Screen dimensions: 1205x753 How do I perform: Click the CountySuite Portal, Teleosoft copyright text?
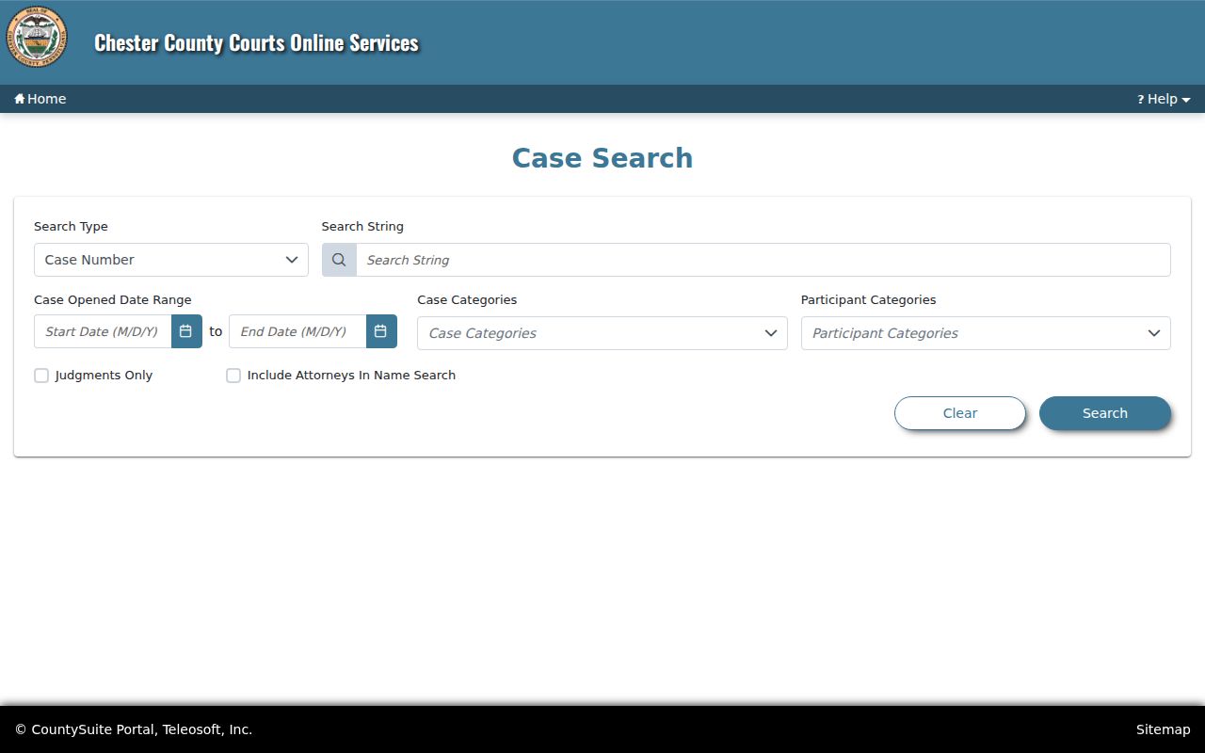(134, 729)
